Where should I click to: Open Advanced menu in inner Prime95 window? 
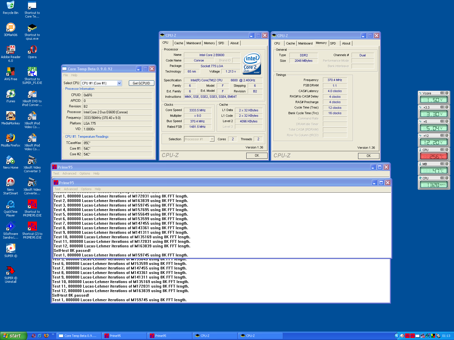point(71,189)
